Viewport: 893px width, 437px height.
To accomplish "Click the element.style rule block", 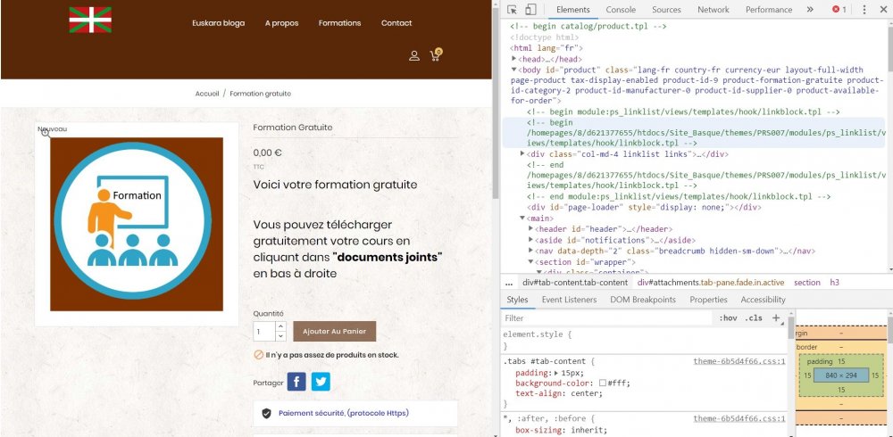I will [x=644, y=341].
